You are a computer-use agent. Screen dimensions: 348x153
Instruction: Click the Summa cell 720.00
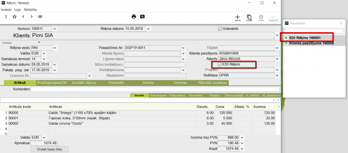tap(263, 113)
